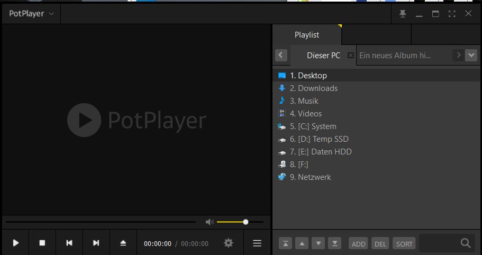Screen dimensions: 482x255
Task: Stop playback with the square button
Action: click(x=42, y=243)
